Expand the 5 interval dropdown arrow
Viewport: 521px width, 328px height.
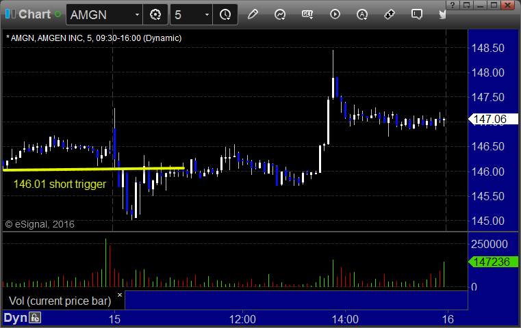point(207,14)
